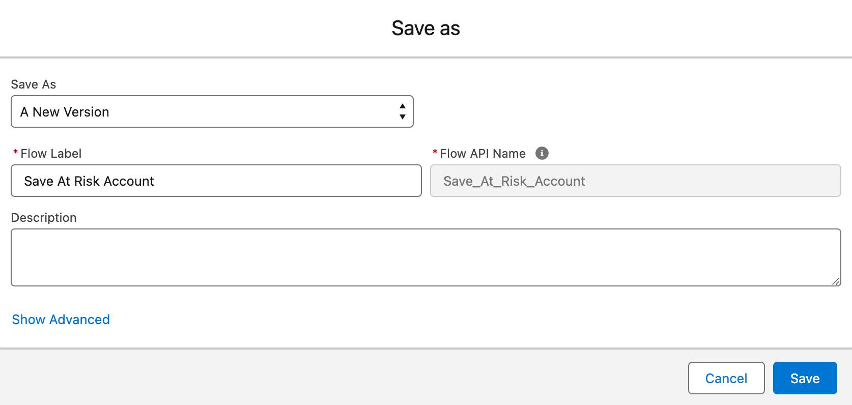The height and width of the screenshot is (405, 852).
Task: Click the down arrow on the Save As selector
Action: tap(402, 117)
